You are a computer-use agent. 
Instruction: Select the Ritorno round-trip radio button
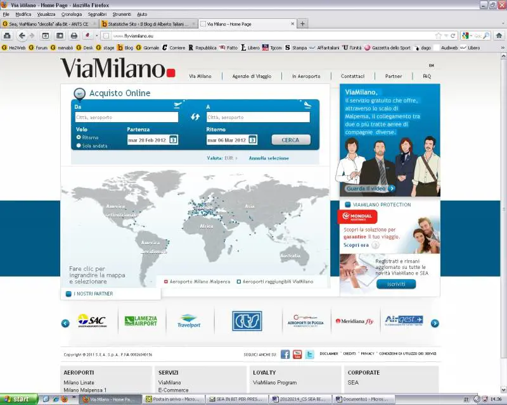79,137
